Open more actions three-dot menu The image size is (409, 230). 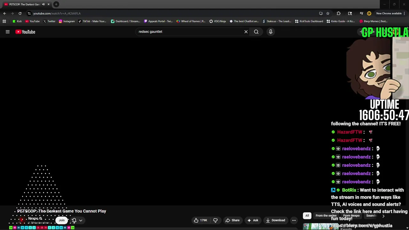[x=294, y=220]
